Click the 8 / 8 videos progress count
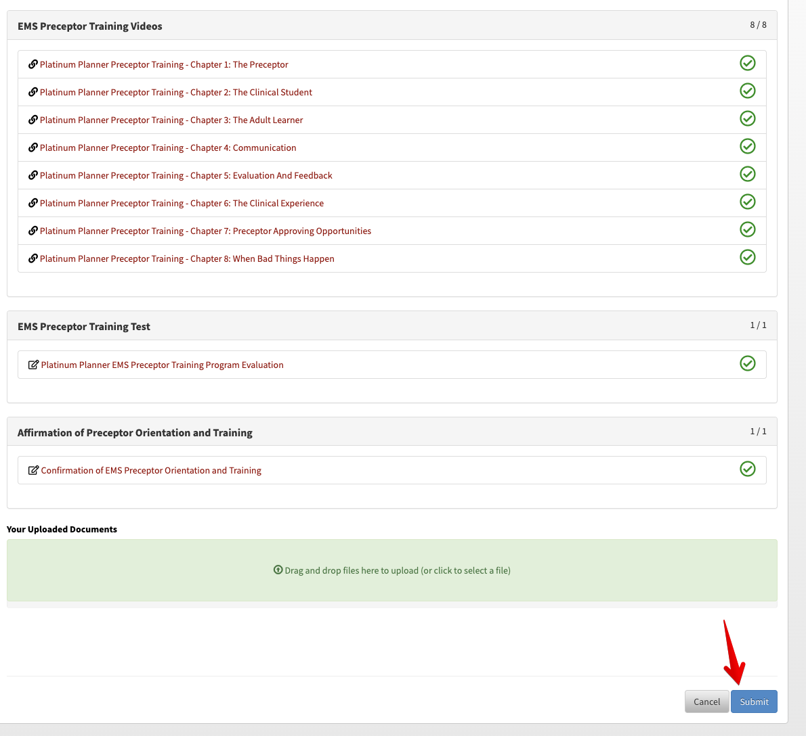This screenshot has height=736, width=806. [x=758, y=24]
